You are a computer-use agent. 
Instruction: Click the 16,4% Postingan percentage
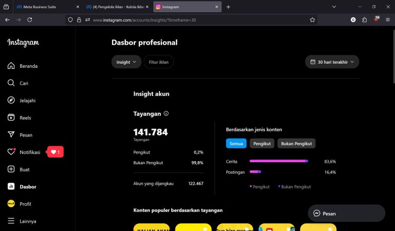point(330,172)
